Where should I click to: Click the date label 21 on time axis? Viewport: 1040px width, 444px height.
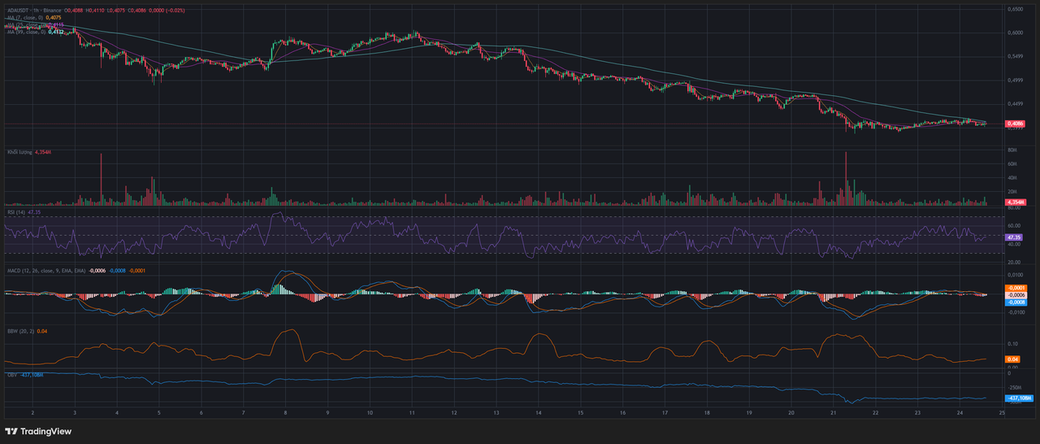tap(833, 413)
